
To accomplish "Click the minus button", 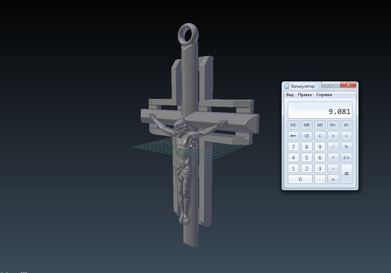I will click(x=333, y=168).
